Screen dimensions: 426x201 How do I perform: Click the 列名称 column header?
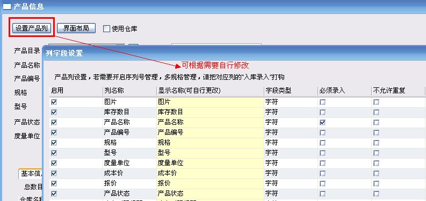(129, 91)
